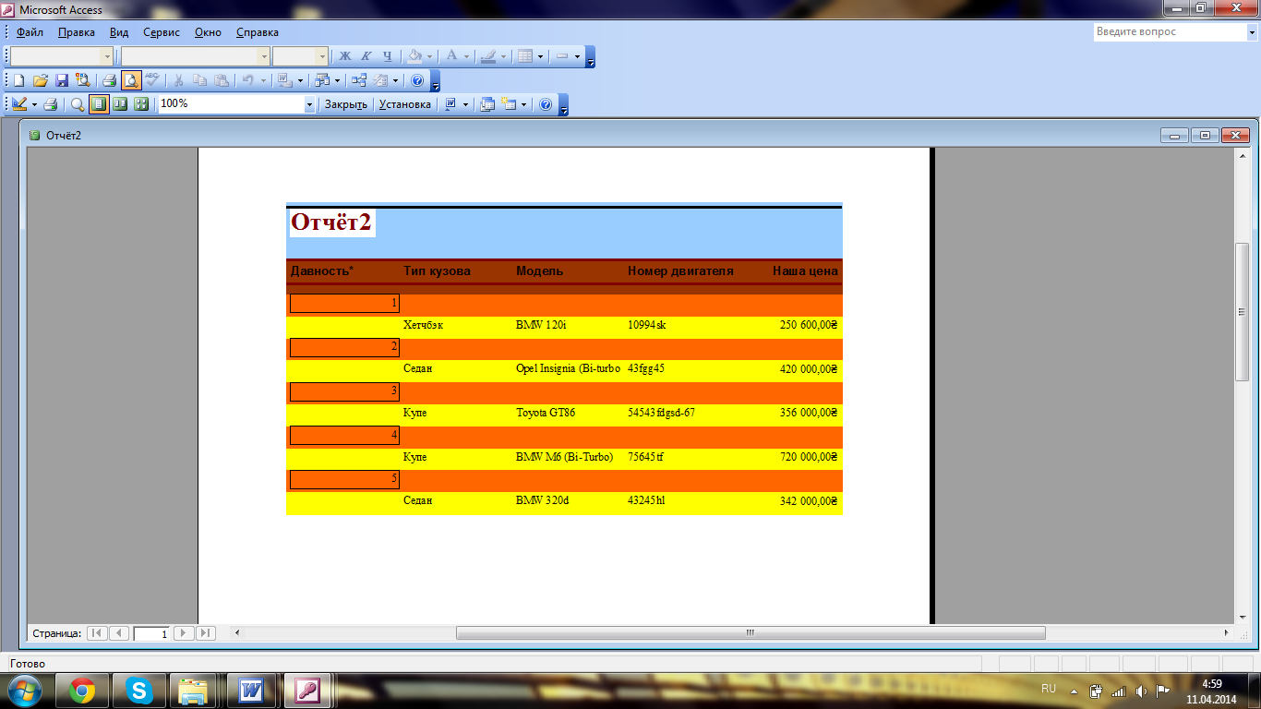Click the Spelling ABC check icon
The height and width of the screenshot is (709, 1261).
[x=151, y=80]
